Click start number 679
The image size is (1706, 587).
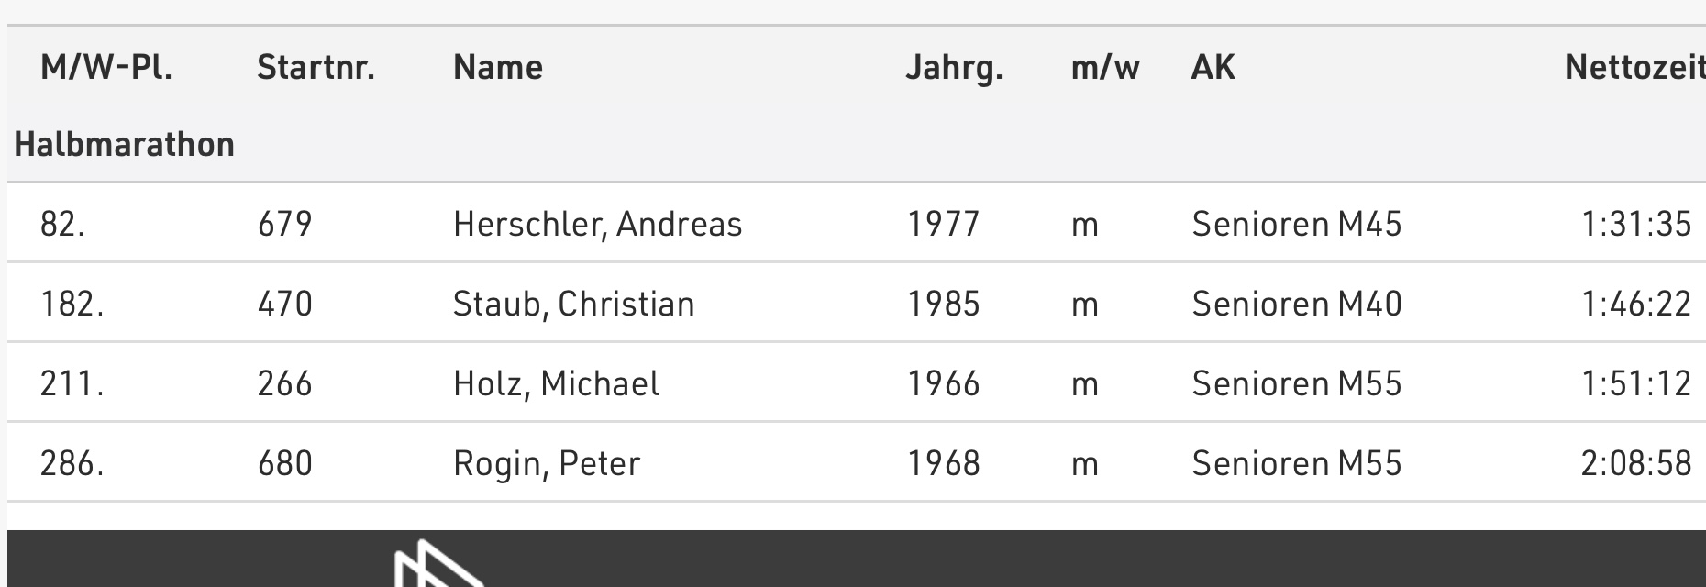284,225
